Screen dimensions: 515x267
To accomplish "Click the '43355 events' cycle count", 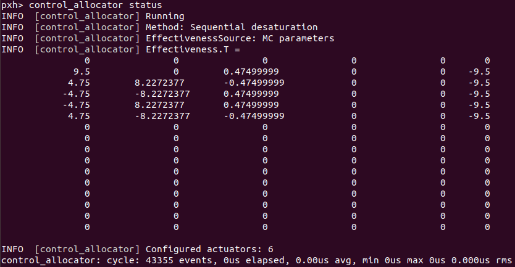I will click(x=178, y=260).
